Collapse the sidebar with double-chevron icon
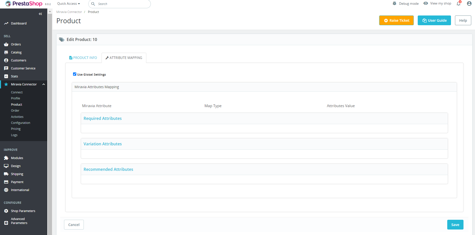The width and height of the screenshot is (475, 235). (x=40, y=14)
